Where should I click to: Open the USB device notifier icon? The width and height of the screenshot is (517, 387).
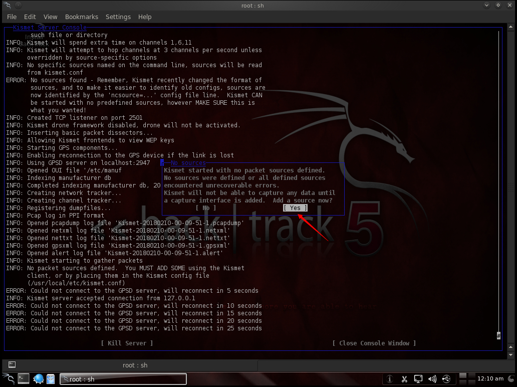446,379
